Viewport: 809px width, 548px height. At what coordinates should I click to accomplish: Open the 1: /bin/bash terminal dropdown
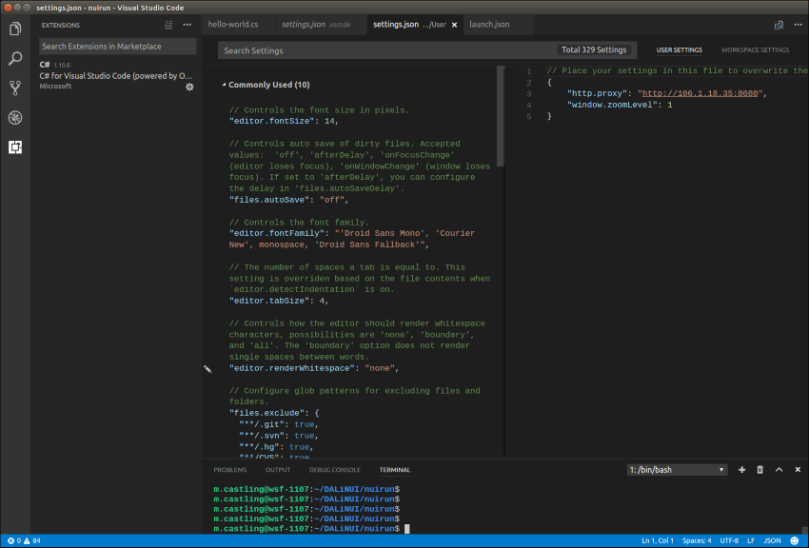(x=677, y=470)
